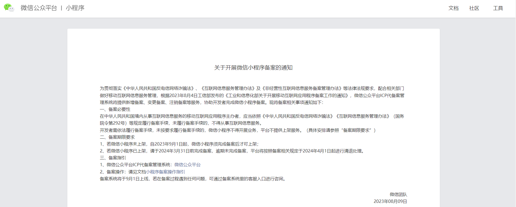The height and width of the screenshot is (207, 516).
Task: Click the heading 一、备案必要性
Action: 115,109
